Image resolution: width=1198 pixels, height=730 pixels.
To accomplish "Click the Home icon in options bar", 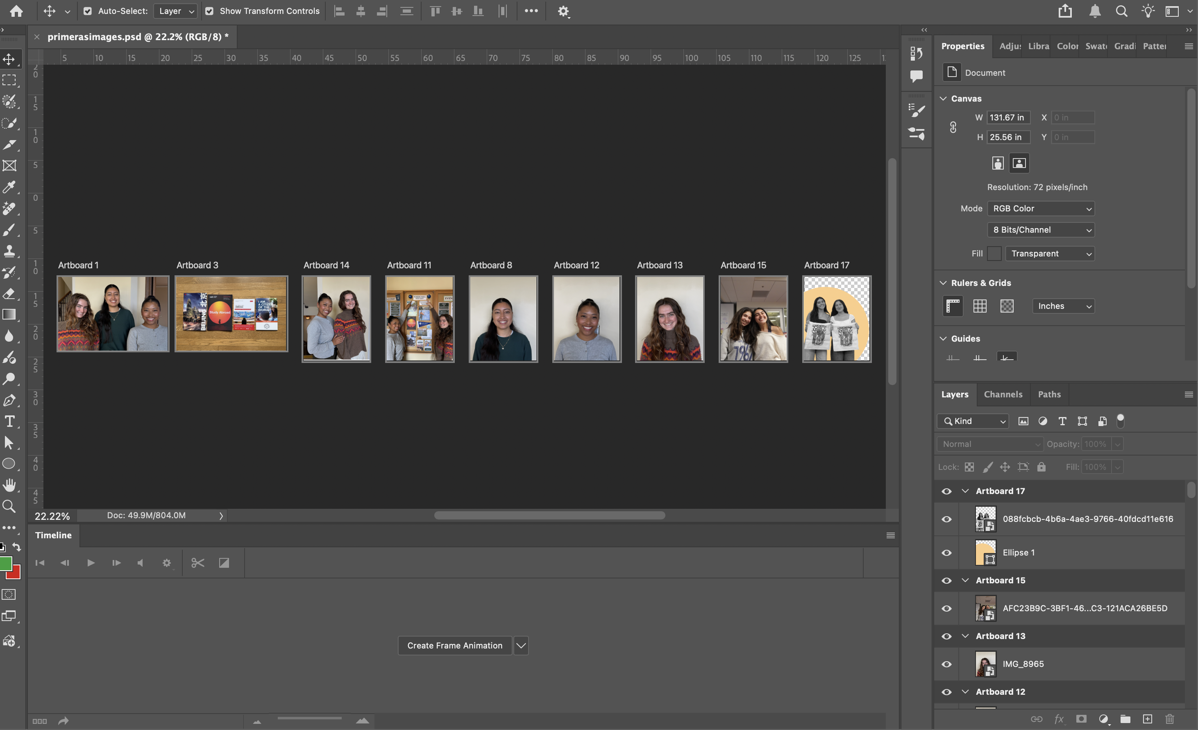I will point(16,11).
